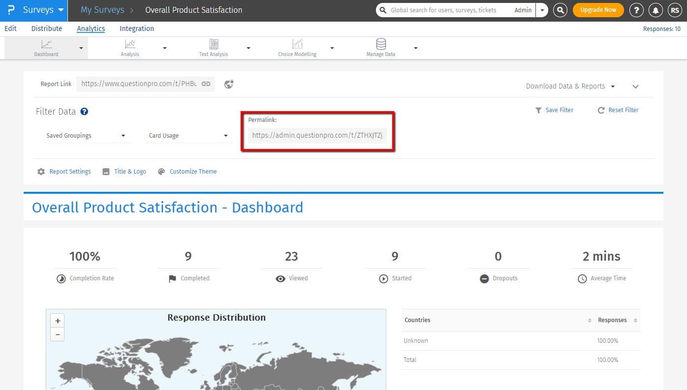
Task: Switch to the Distribute tab
Action: [x=47, y=29]
